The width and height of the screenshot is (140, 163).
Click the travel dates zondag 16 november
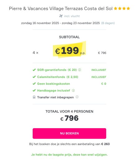[x=60, y=23]
